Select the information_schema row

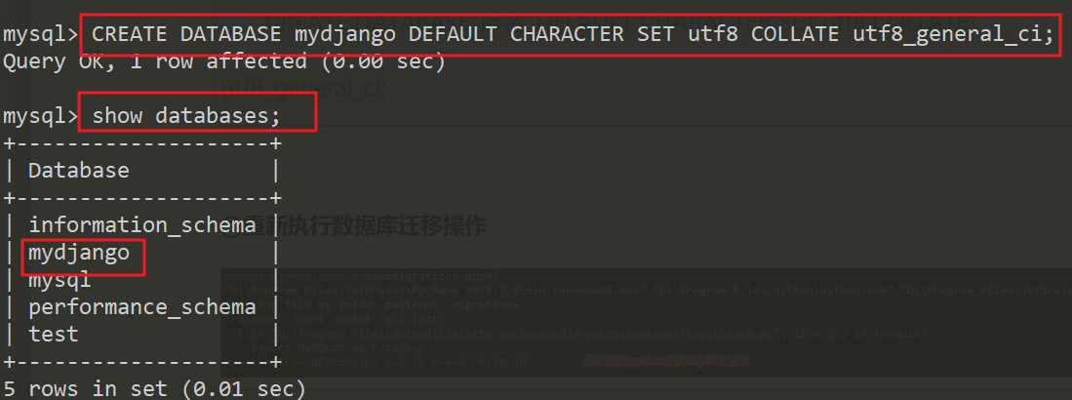click(x=141, y=225)
